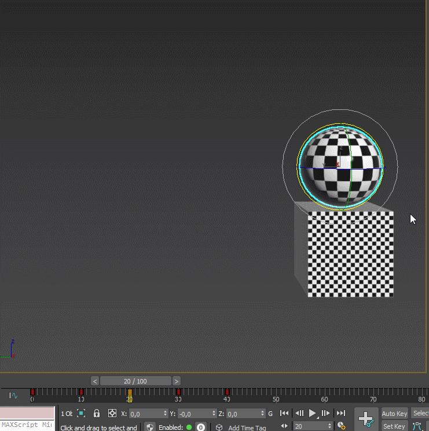The image size is (429, 431).
Task: Click the Key Filters icon beside Set Key
Action: [417, 426]
